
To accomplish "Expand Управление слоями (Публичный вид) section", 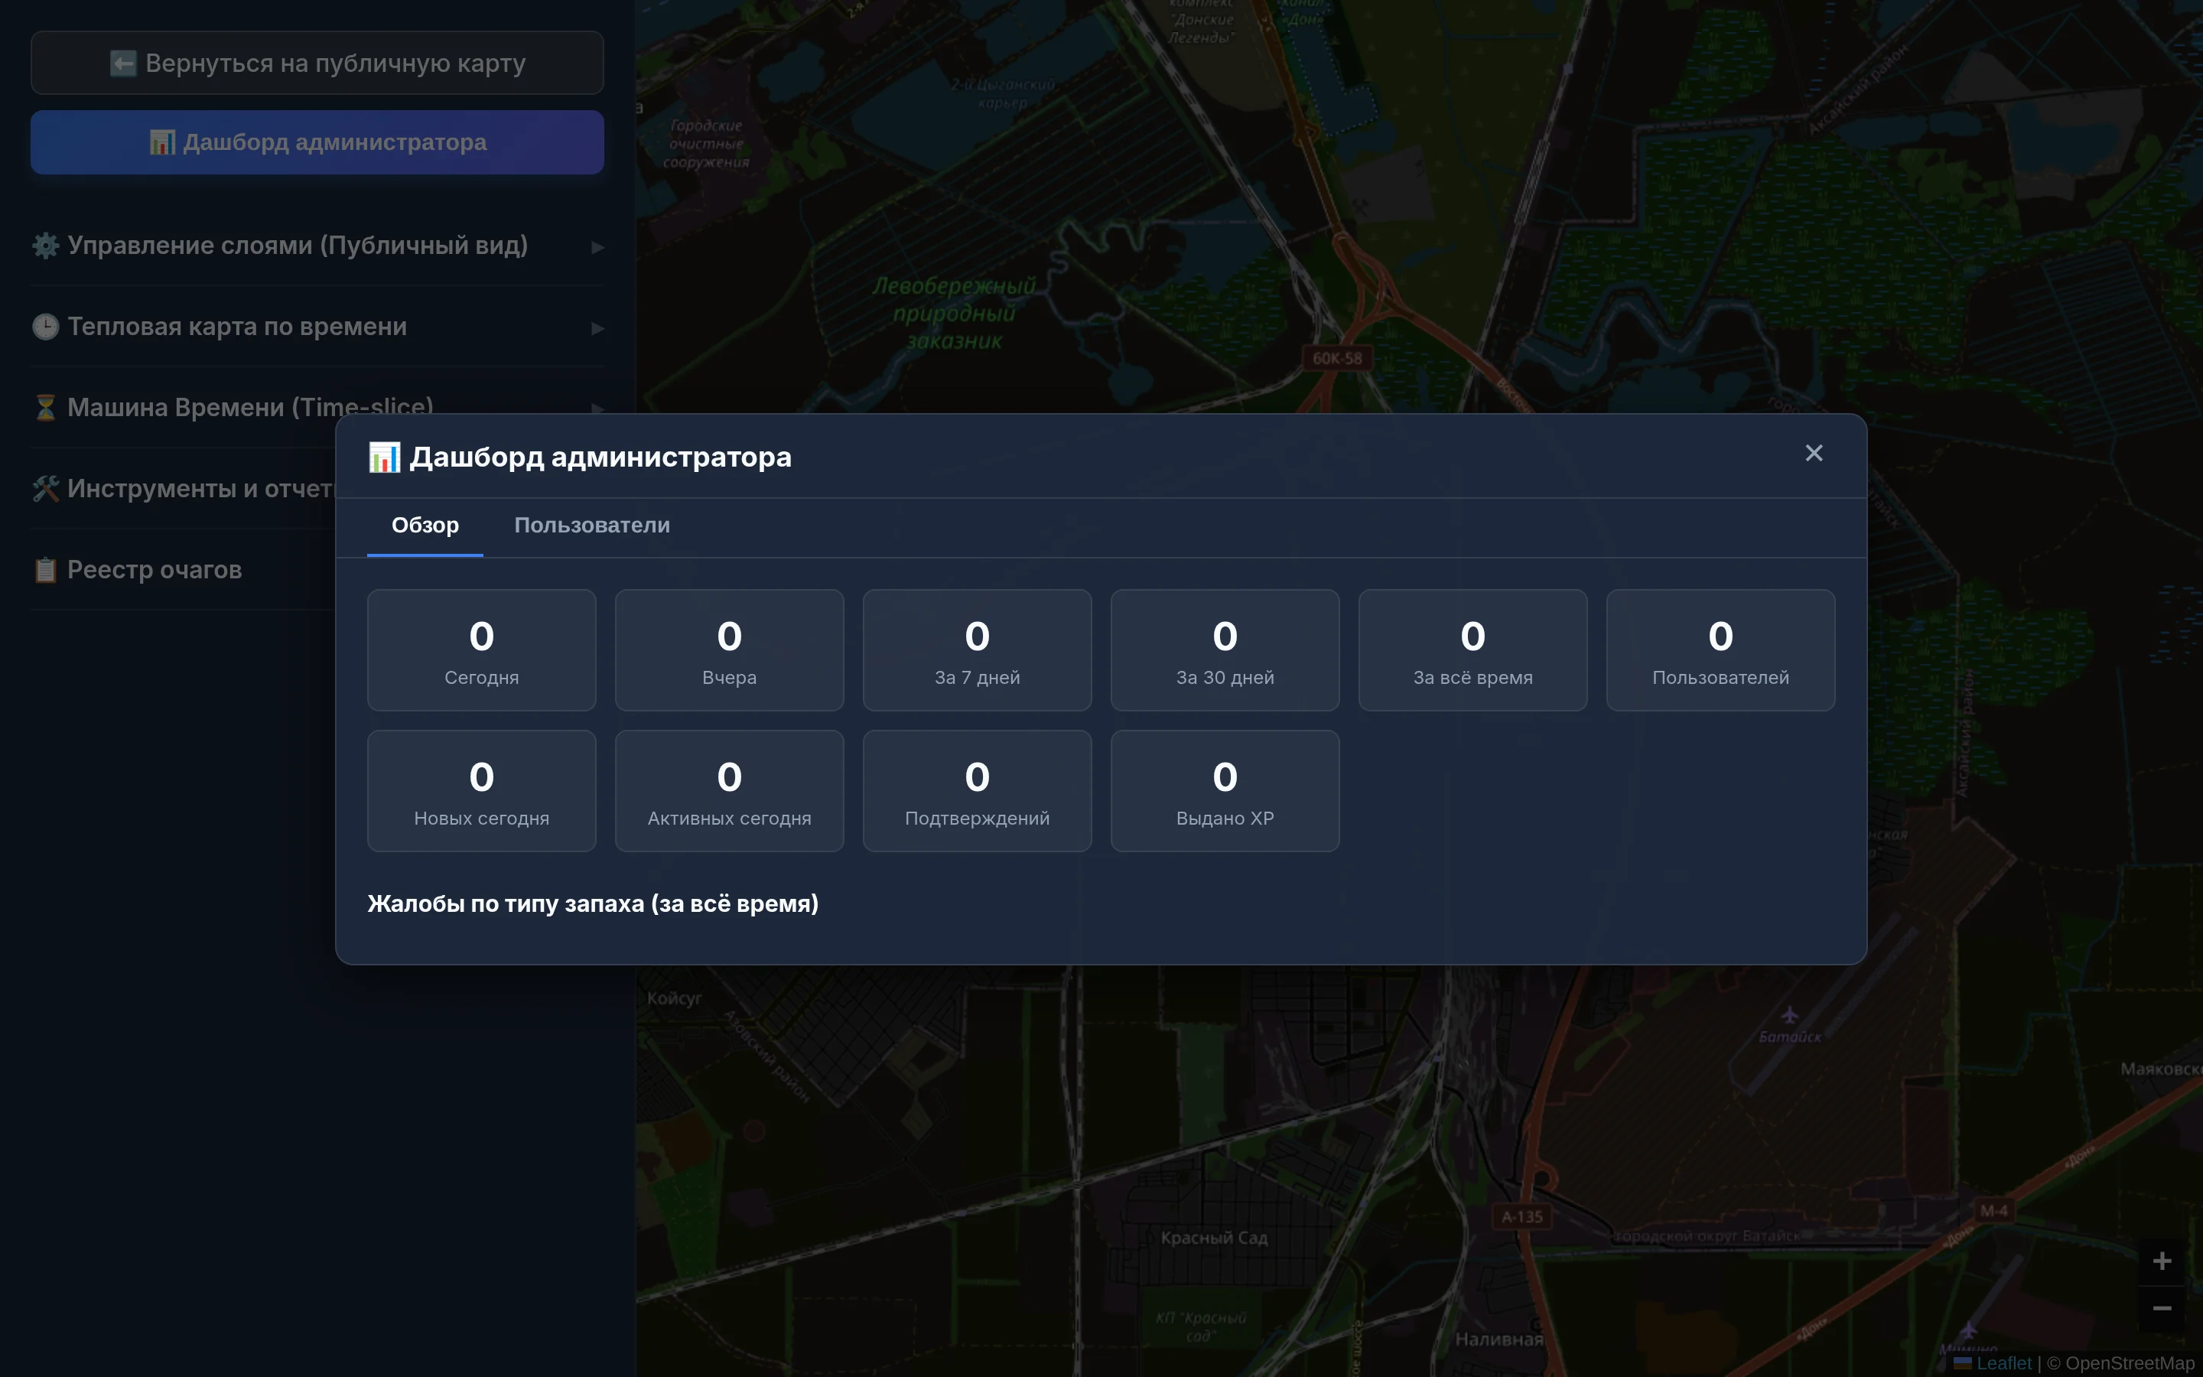I will coord(317,246).
